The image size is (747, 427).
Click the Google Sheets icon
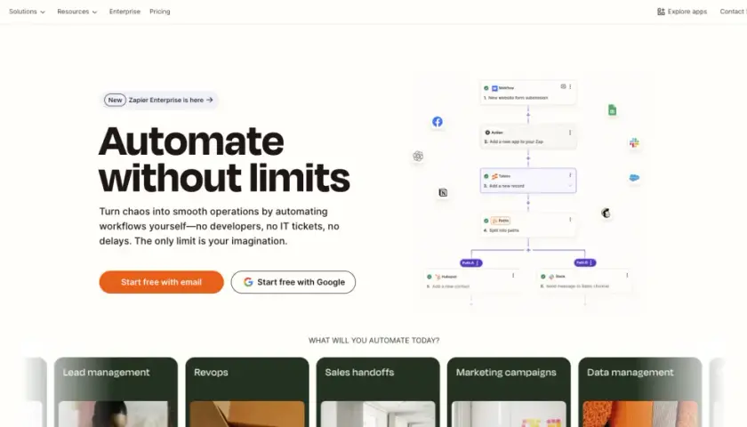(x=612, y=110)
